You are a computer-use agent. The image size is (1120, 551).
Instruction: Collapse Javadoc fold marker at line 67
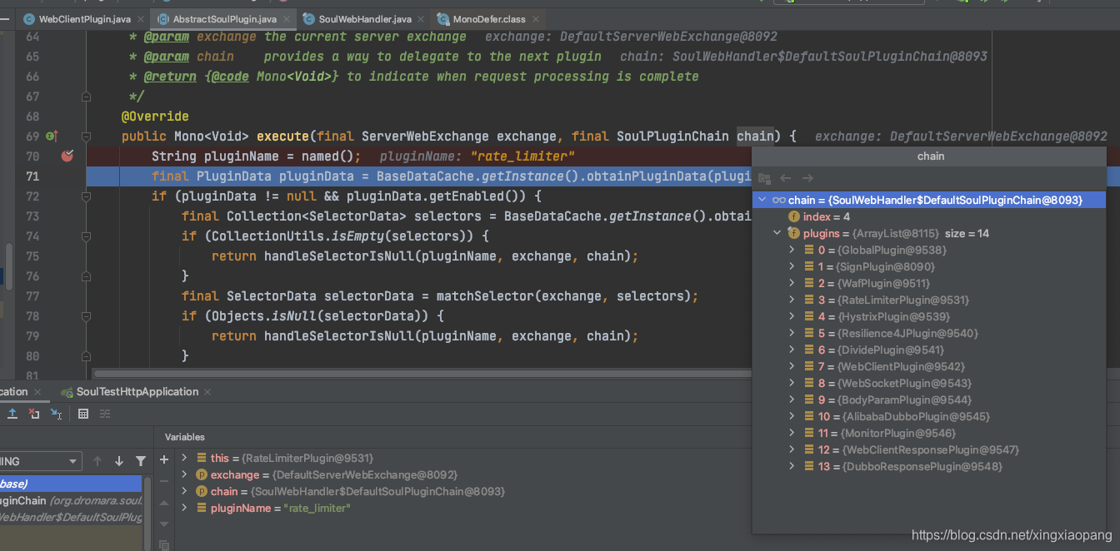pos(86,97)
